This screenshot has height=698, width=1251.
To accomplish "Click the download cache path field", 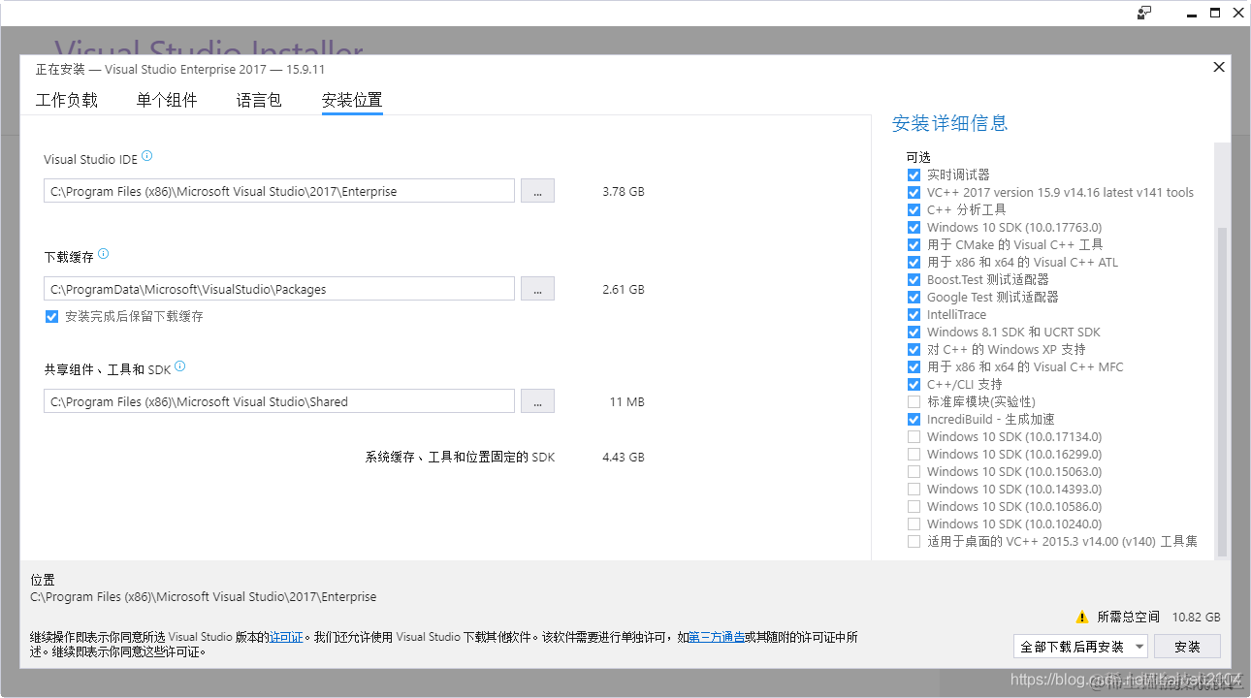I will [x=279, y=289].
